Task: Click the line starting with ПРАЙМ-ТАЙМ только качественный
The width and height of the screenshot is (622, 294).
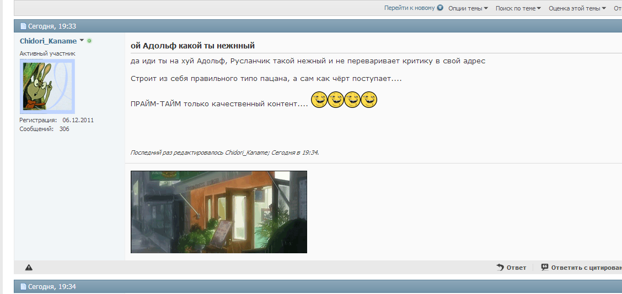Action: pyautogui.click(x=219, y=104)
